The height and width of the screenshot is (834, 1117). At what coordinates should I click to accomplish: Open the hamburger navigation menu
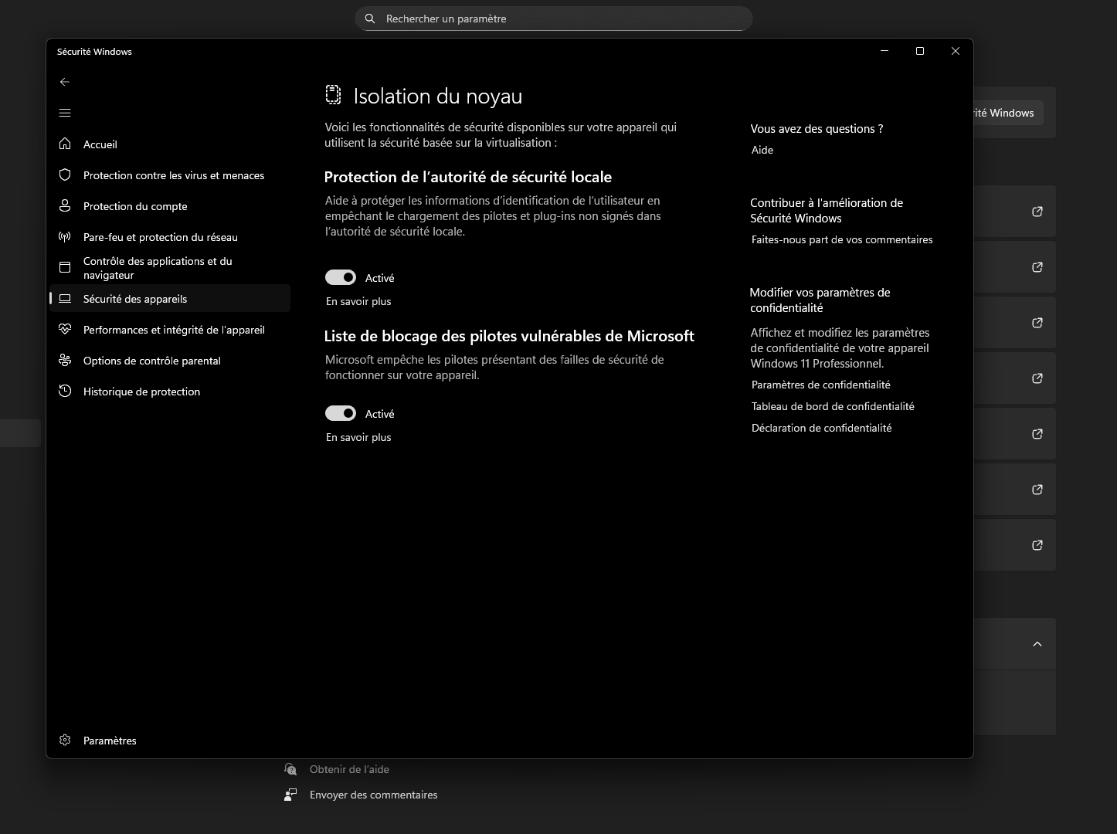point(65,113)
